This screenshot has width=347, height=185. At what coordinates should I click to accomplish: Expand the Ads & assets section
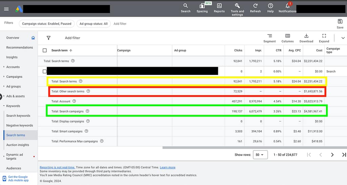click(4, 96)
